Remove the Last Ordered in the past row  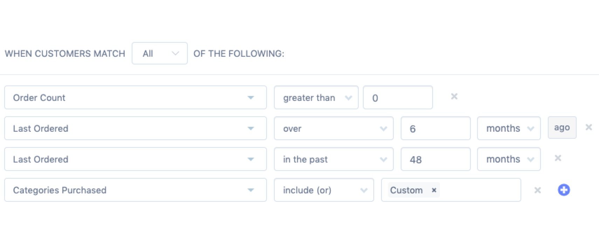(558, 158)
